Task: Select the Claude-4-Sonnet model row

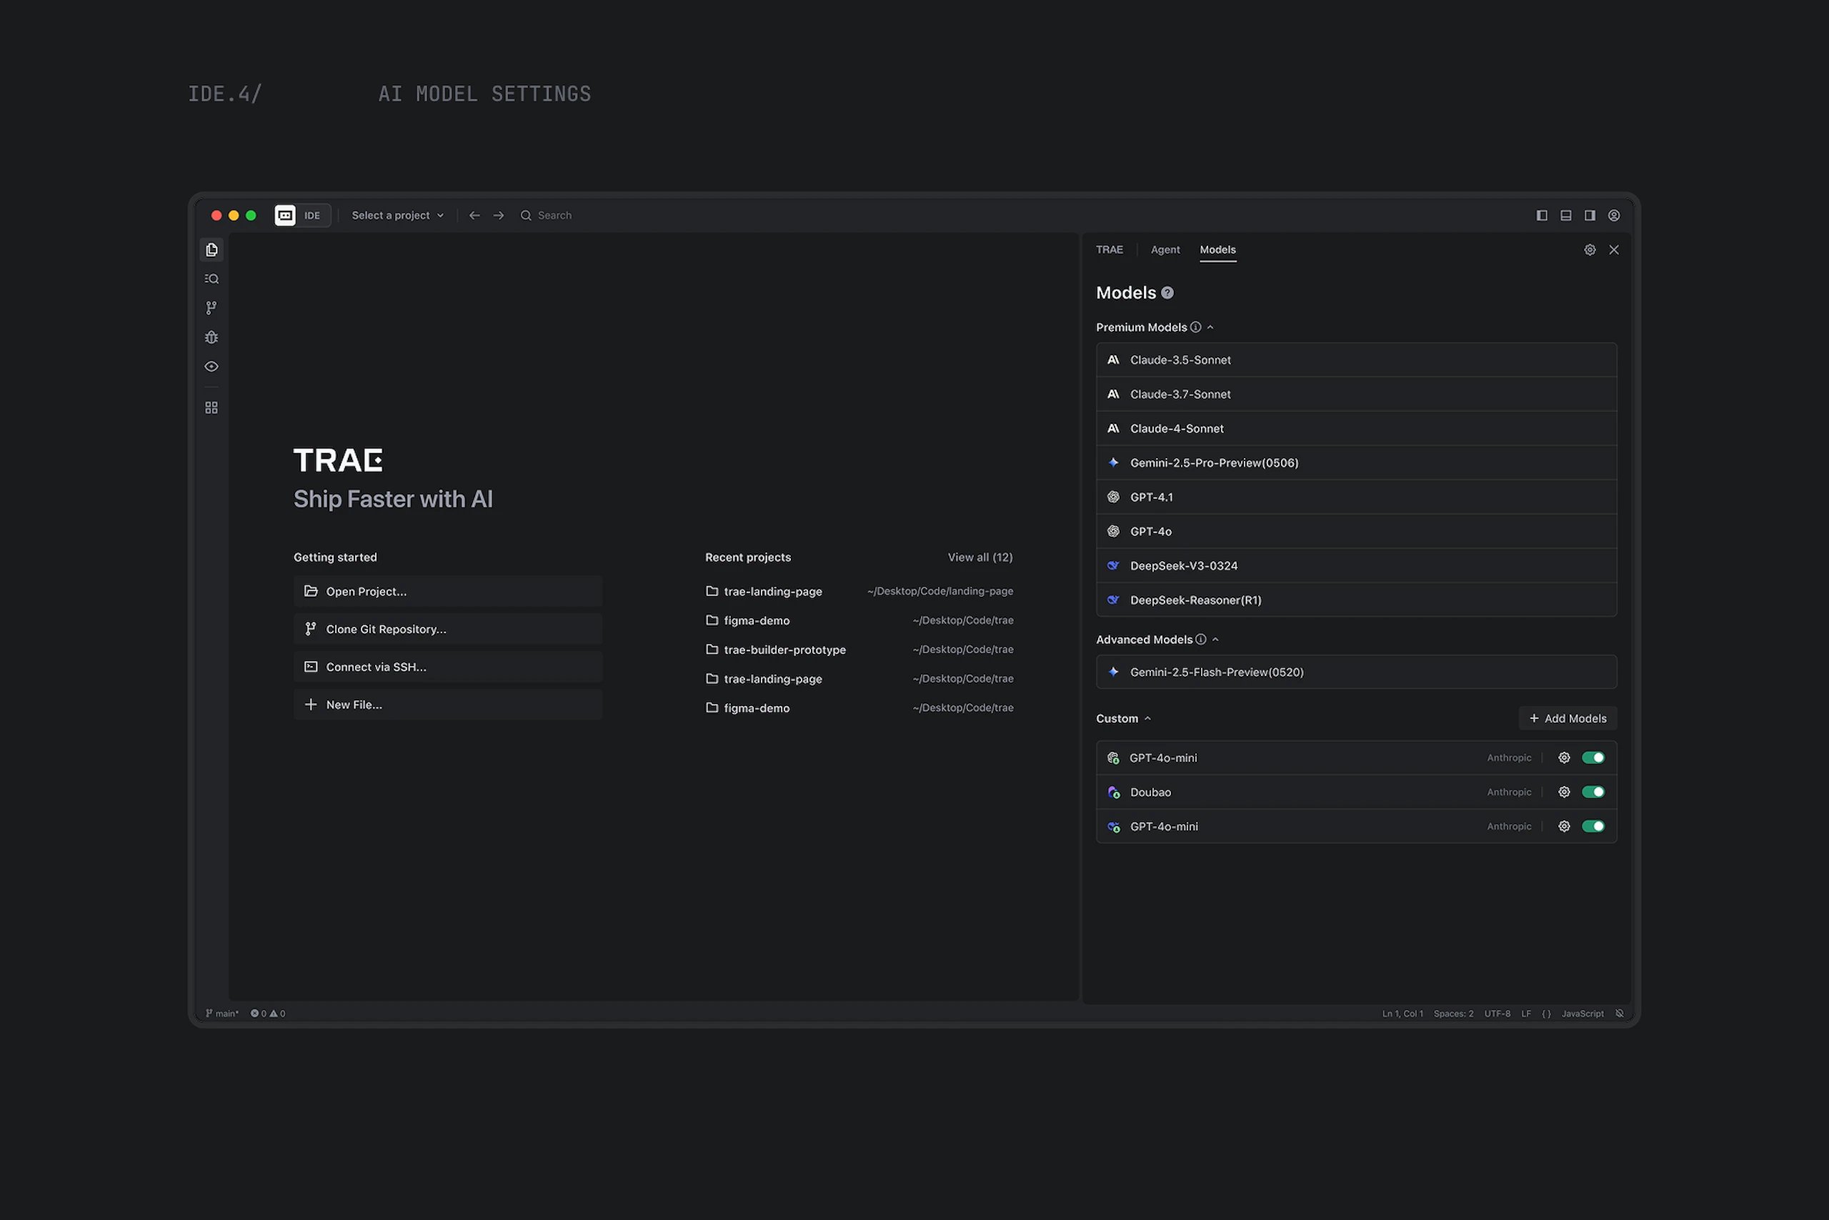Action: tap(1356, 429)
